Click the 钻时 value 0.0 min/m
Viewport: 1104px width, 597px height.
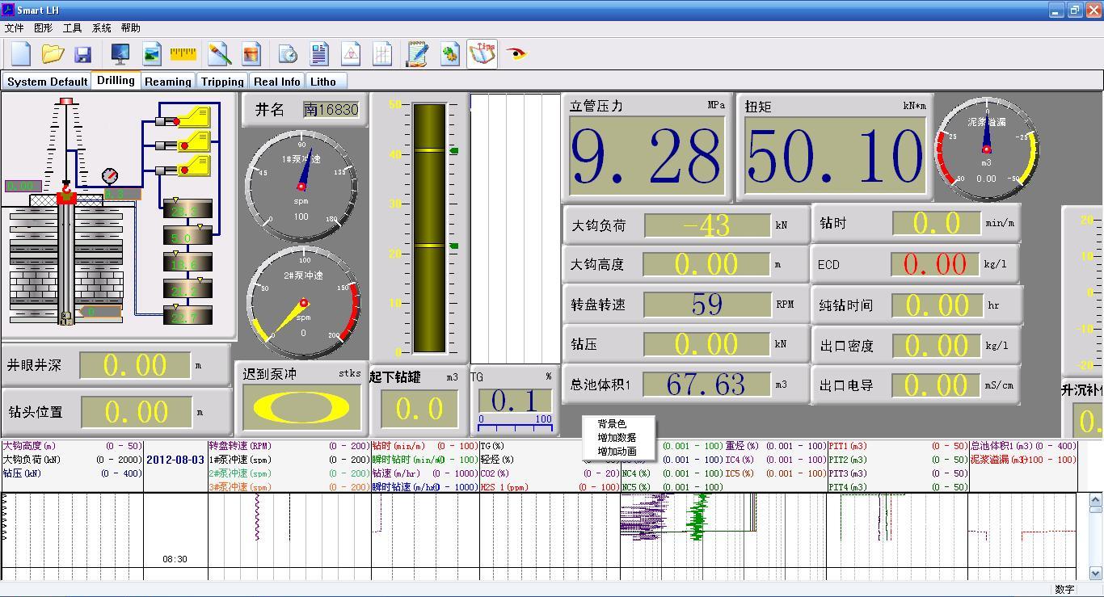pyautogui.click(x=936, y=224)
